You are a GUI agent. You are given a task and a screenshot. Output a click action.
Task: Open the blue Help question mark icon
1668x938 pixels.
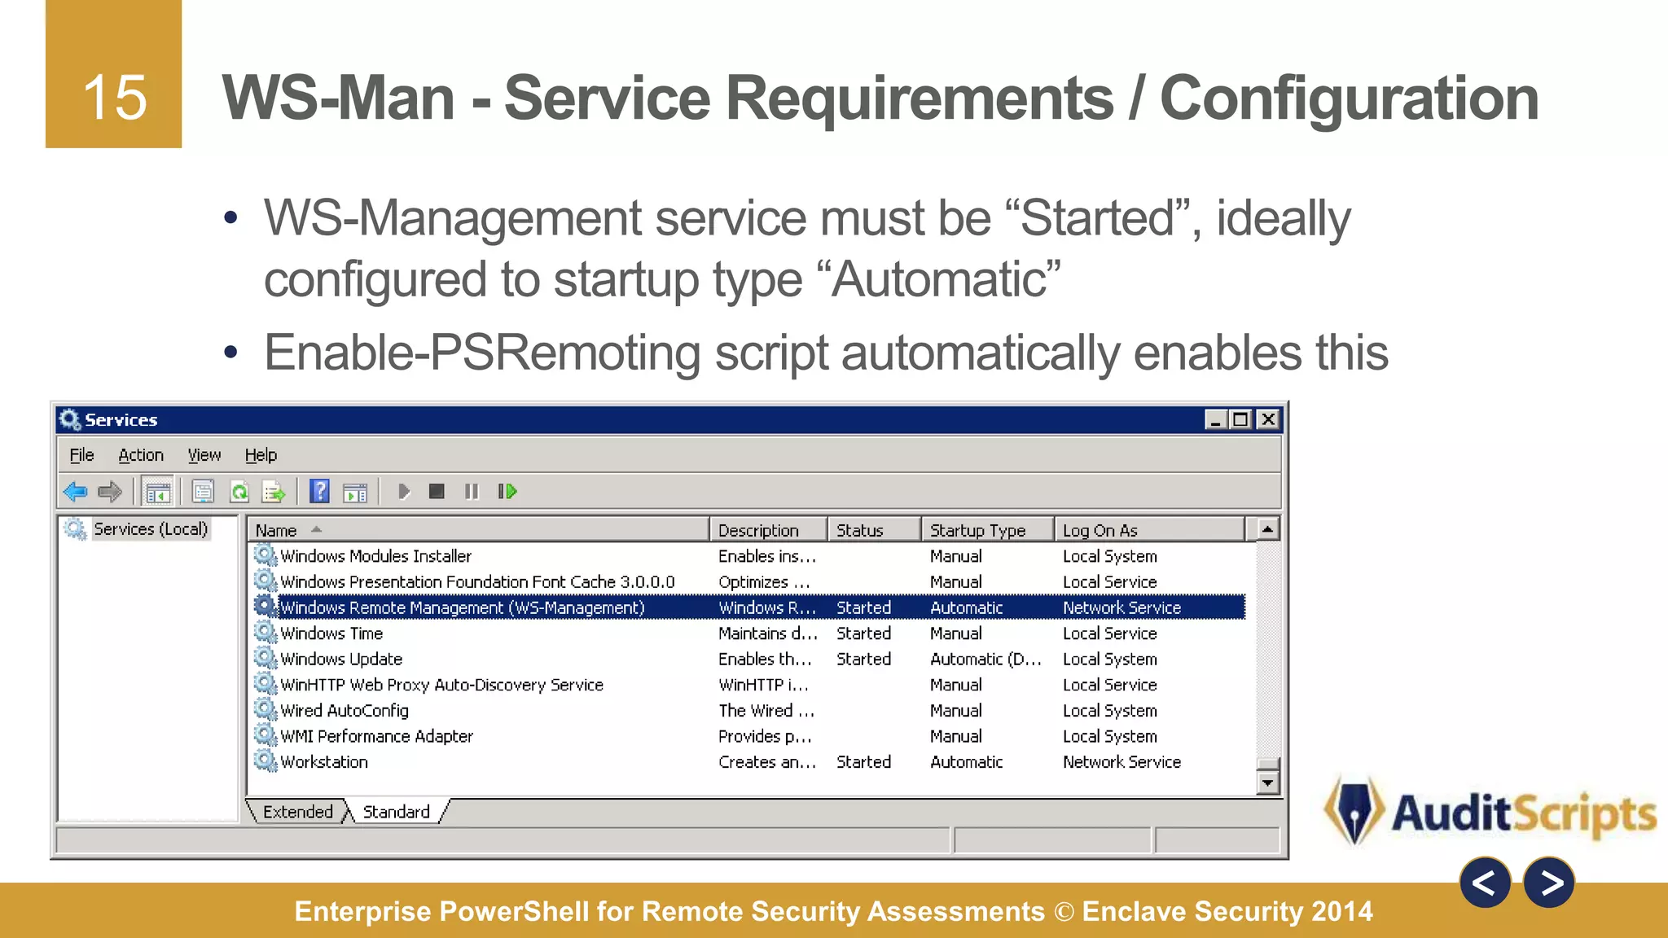[320, 491]
